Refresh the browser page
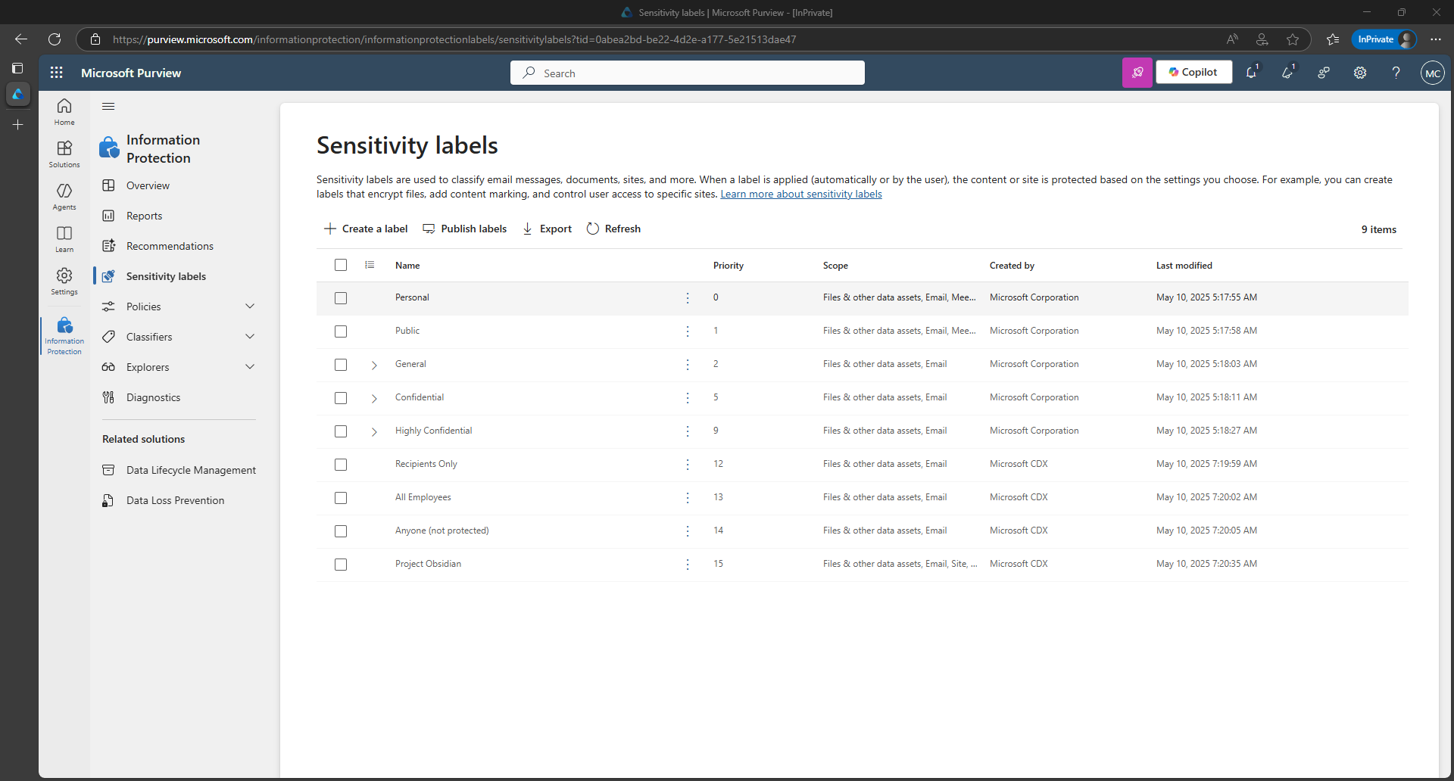Image resolution: width=1454 pixels, height=781 pixels. pos(55,39)
